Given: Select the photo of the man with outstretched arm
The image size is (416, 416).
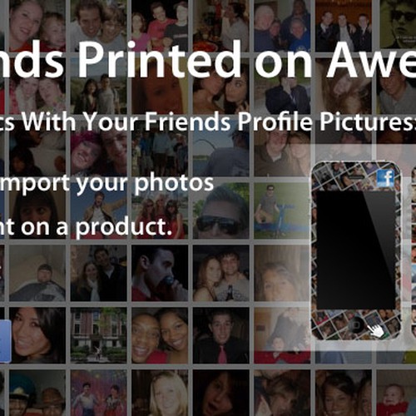Looking at the screenshot, I should [x=98, y=210].
